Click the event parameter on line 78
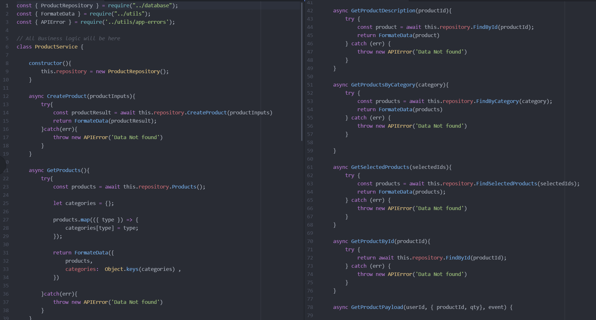 tap(496, 307)
